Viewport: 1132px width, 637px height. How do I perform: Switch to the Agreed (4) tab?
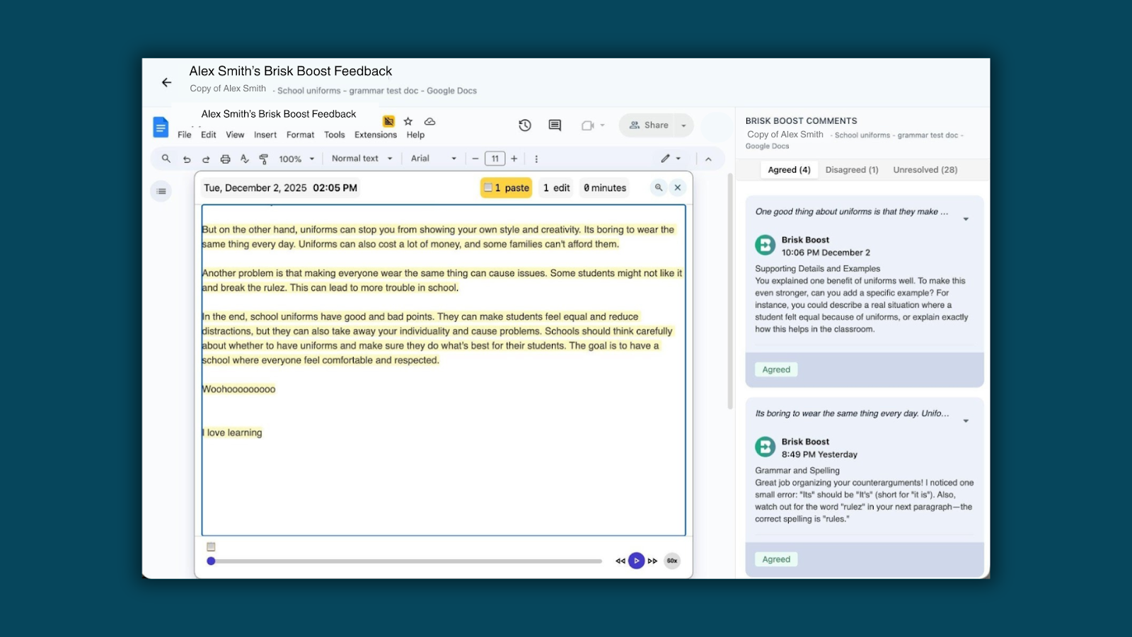(789, 170)
